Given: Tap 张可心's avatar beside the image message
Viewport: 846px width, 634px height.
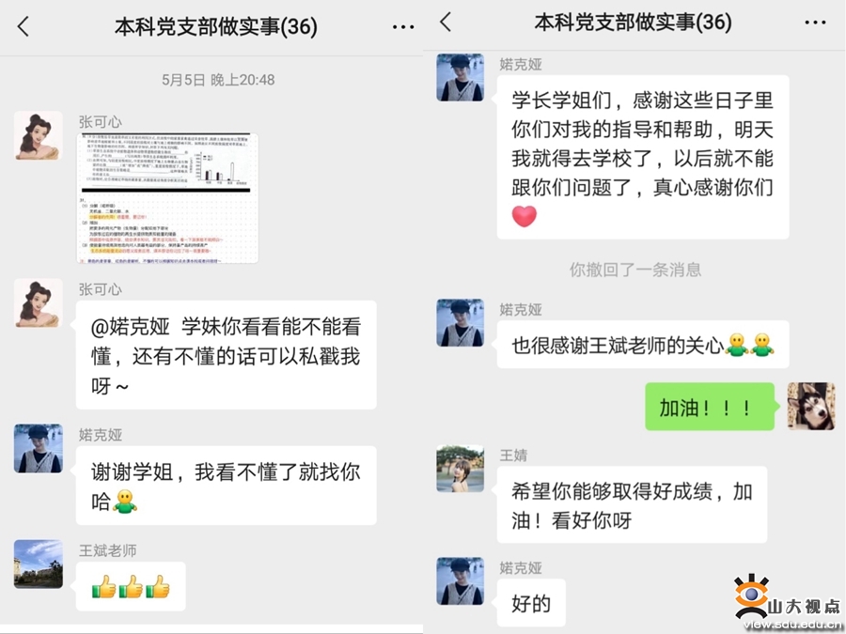Looking at the screenshot, I should (39, 135).
